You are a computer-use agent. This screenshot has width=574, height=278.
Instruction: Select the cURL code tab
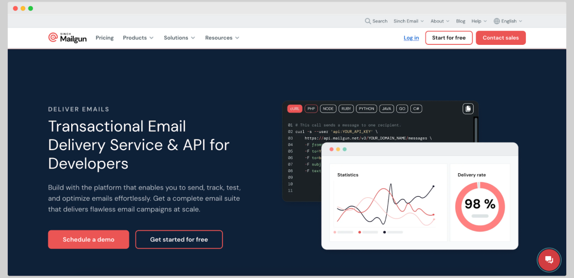click(295, 109)
